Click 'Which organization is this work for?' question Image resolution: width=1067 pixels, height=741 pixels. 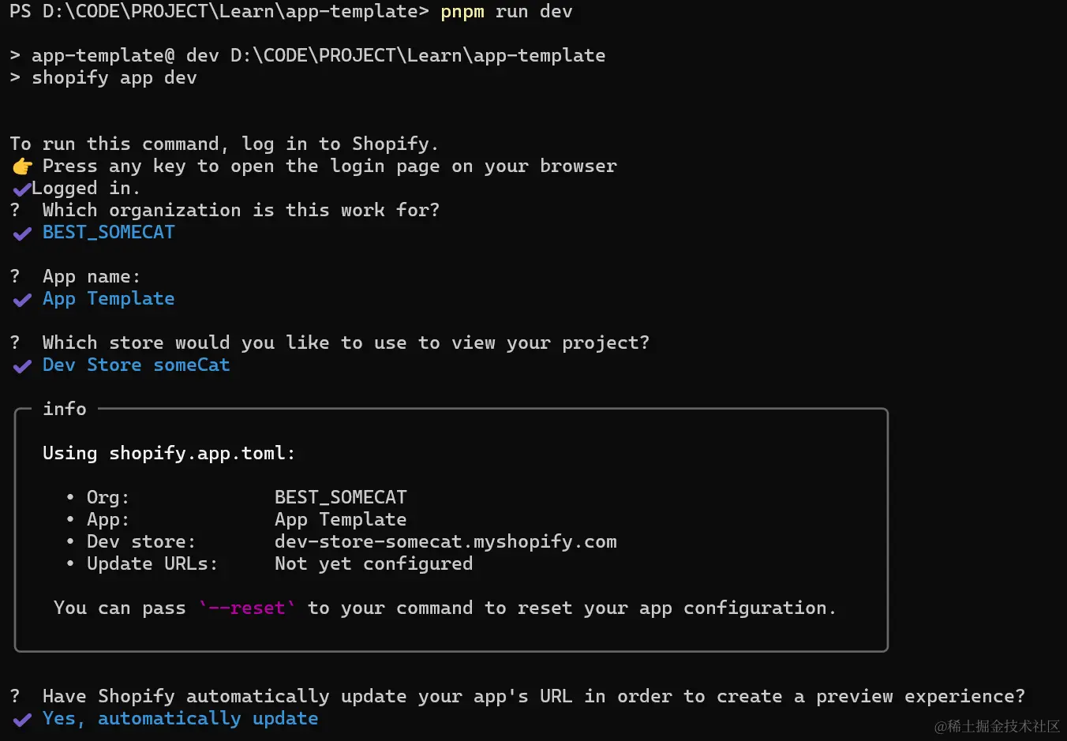coord(241,211)
